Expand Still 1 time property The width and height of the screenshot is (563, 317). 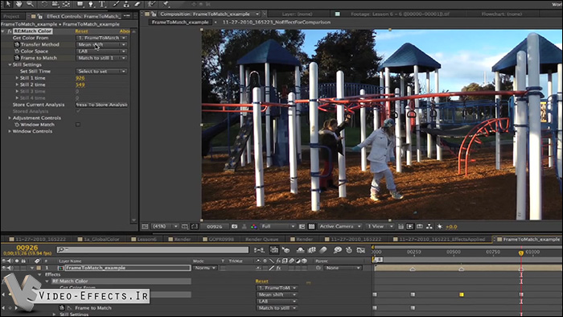coord(17,78)
